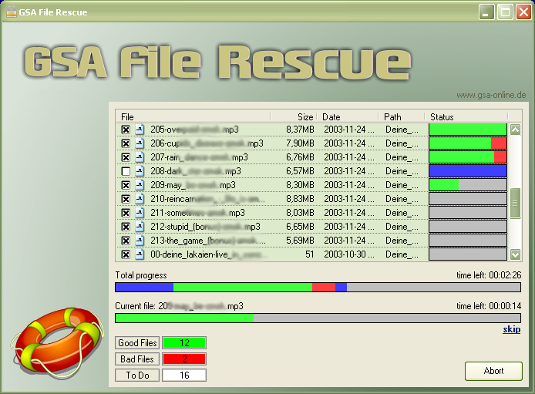Uncheck the 206-cupid file checkbox
Image resolution: width=535 pixels, height=394 pixels.
click(126, 143)
